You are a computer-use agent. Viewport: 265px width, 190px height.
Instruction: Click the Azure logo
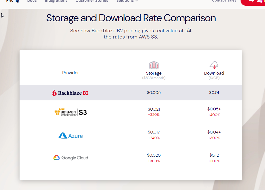[71, 135]
